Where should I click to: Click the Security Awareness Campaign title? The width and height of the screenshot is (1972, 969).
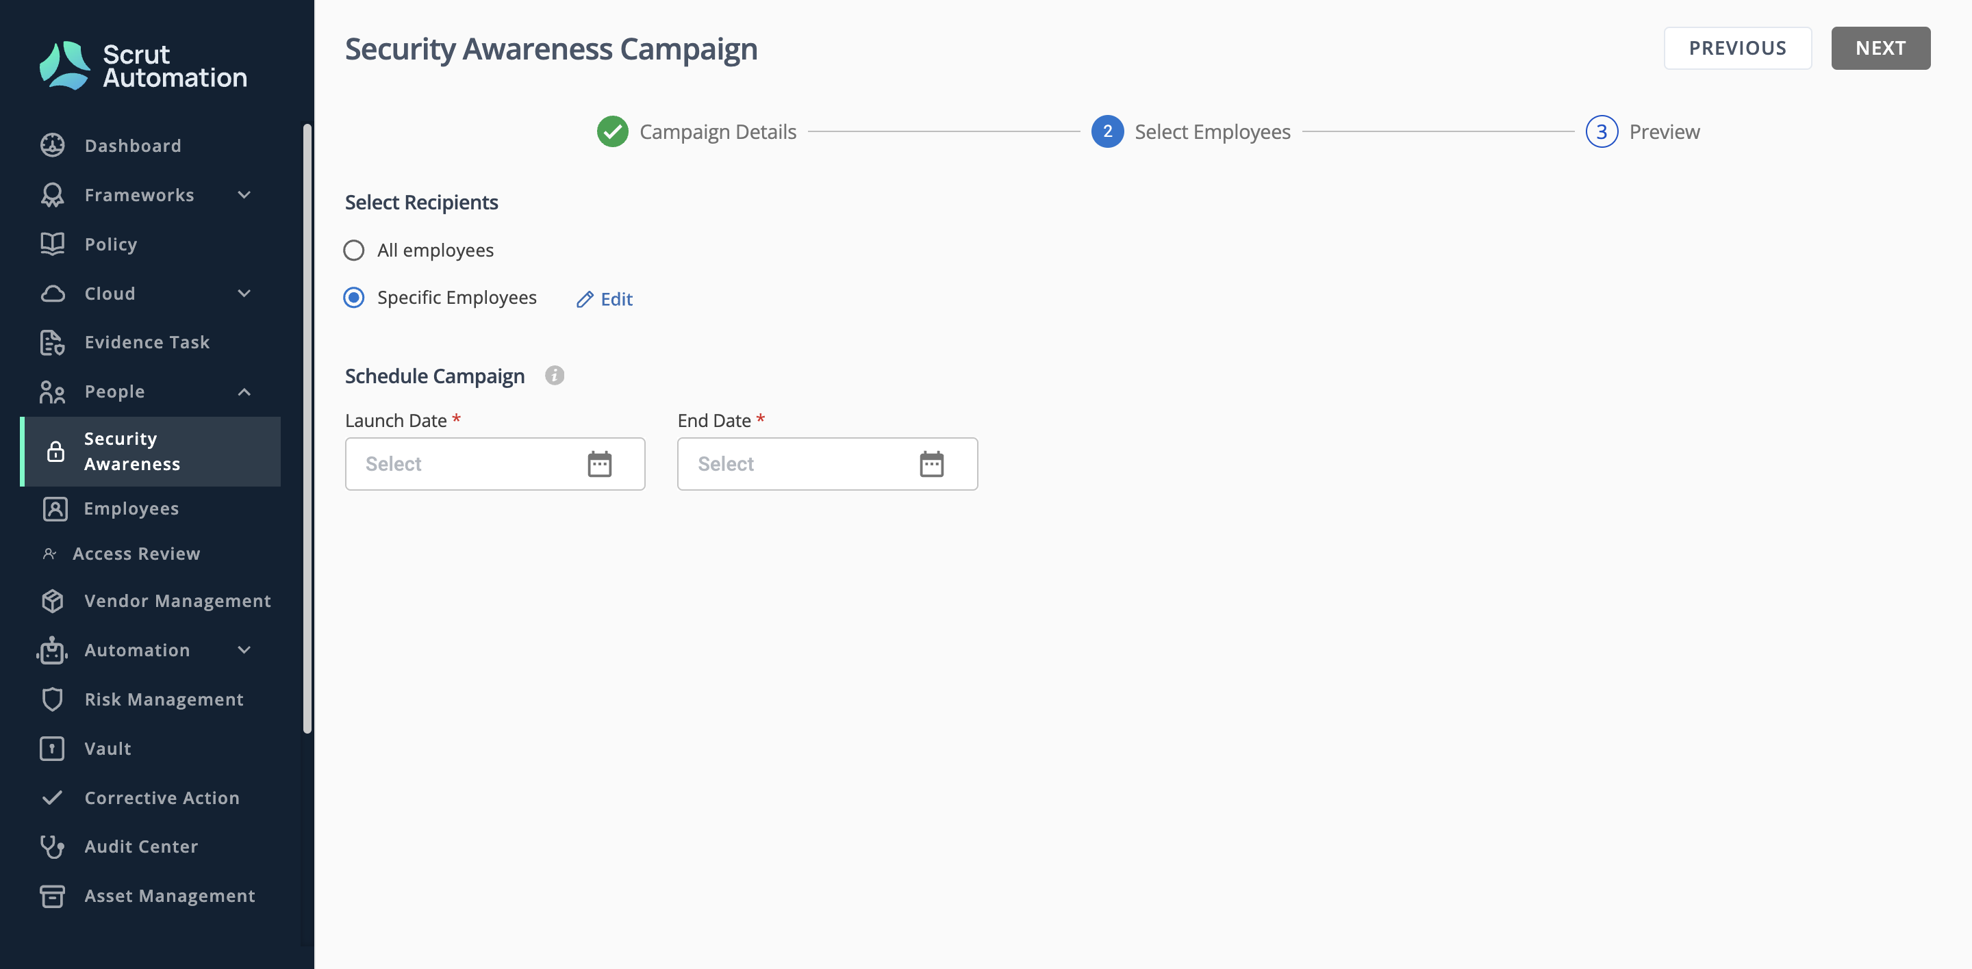coord(551,49)
